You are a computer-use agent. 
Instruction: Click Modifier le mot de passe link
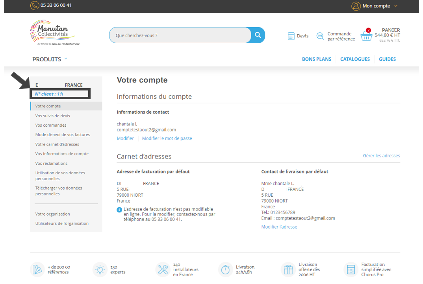[x=167, y=138]
